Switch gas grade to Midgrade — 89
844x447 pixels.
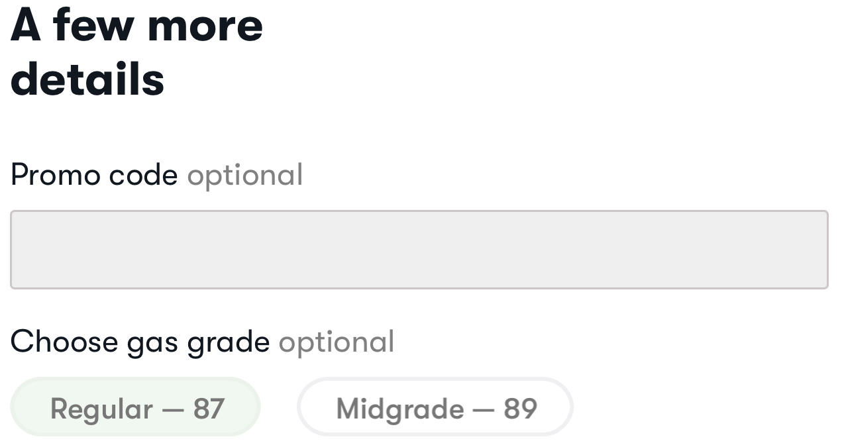click(435, 407)
